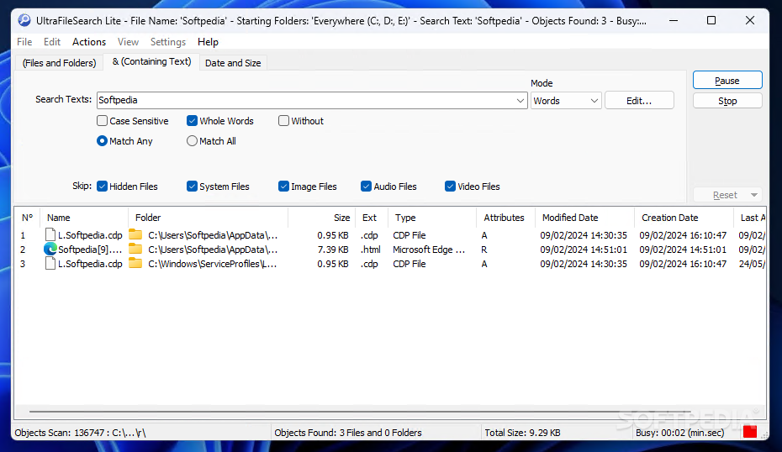782x452 pixels.
Task: Click the folder icon in row 2
Action: point(135,249)
